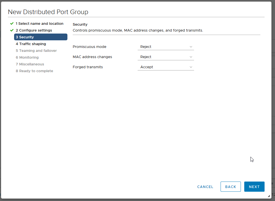This screenshot has height=201, width=275.
Task: Click the highlighted 3 Security step
Action: (x=41, y=37)
